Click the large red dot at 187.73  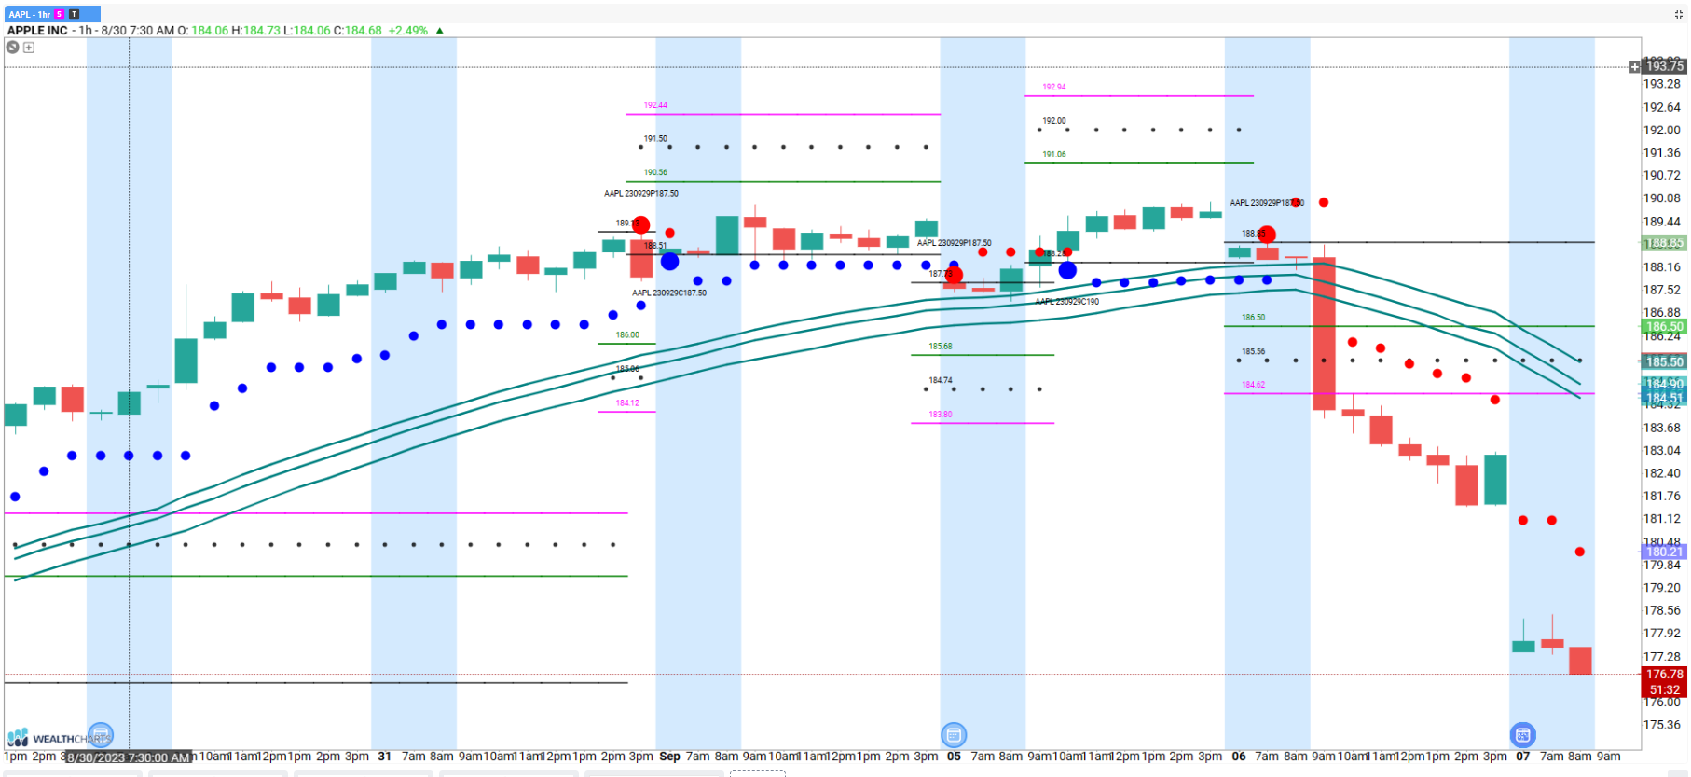pos(954,275)
